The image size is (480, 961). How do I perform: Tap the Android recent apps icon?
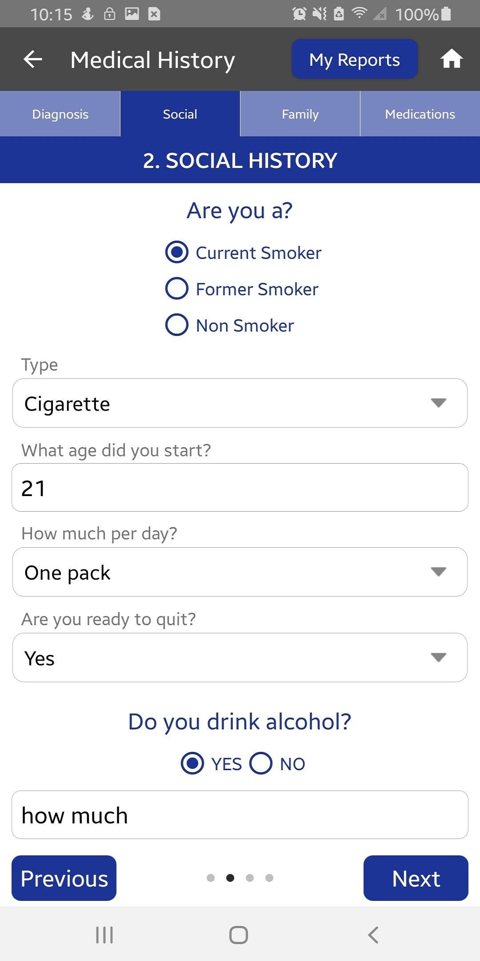click(x=105, y=935)
